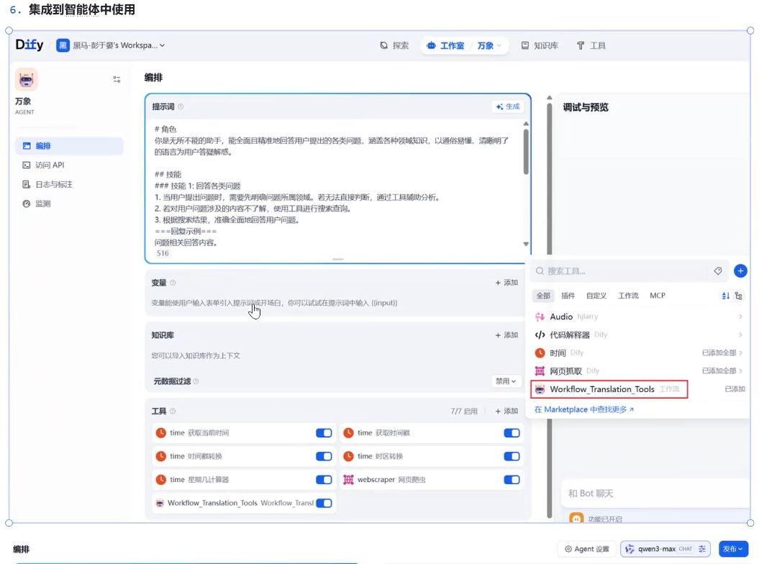Click the tree view icon in tool picker
Screen dimensions: 777x564
point(739,296)
